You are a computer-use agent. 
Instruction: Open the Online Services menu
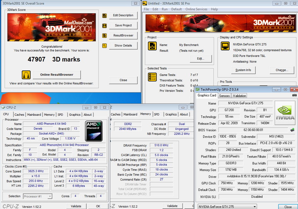click(196, 9)
